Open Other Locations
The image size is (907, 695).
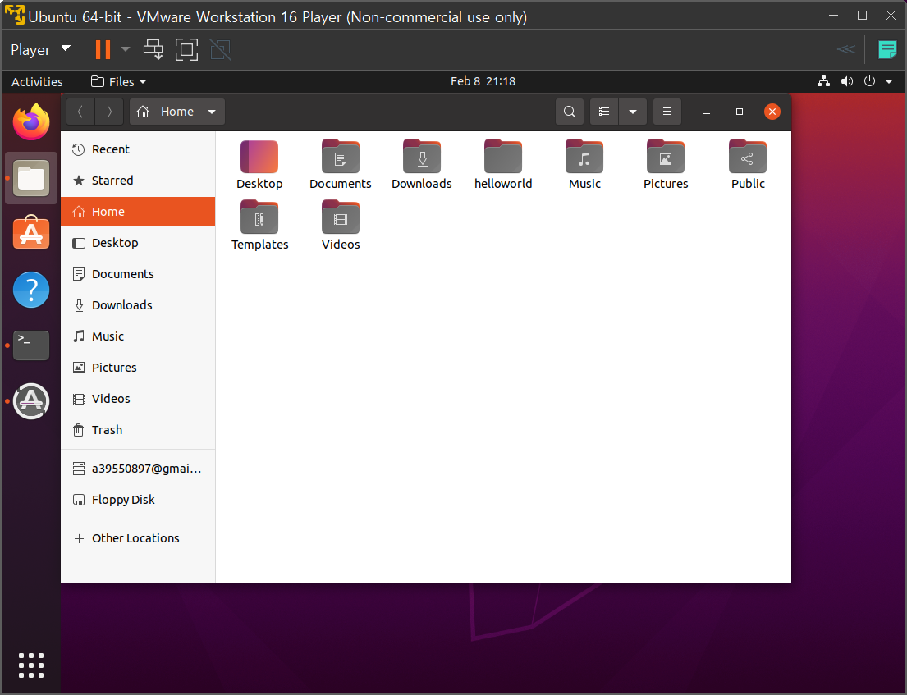tap(138, 538)
